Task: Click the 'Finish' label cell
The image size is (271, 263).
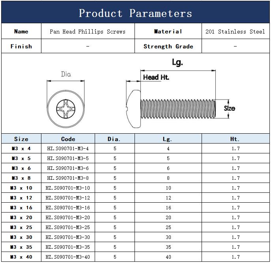Action: [x=21, y=47]
